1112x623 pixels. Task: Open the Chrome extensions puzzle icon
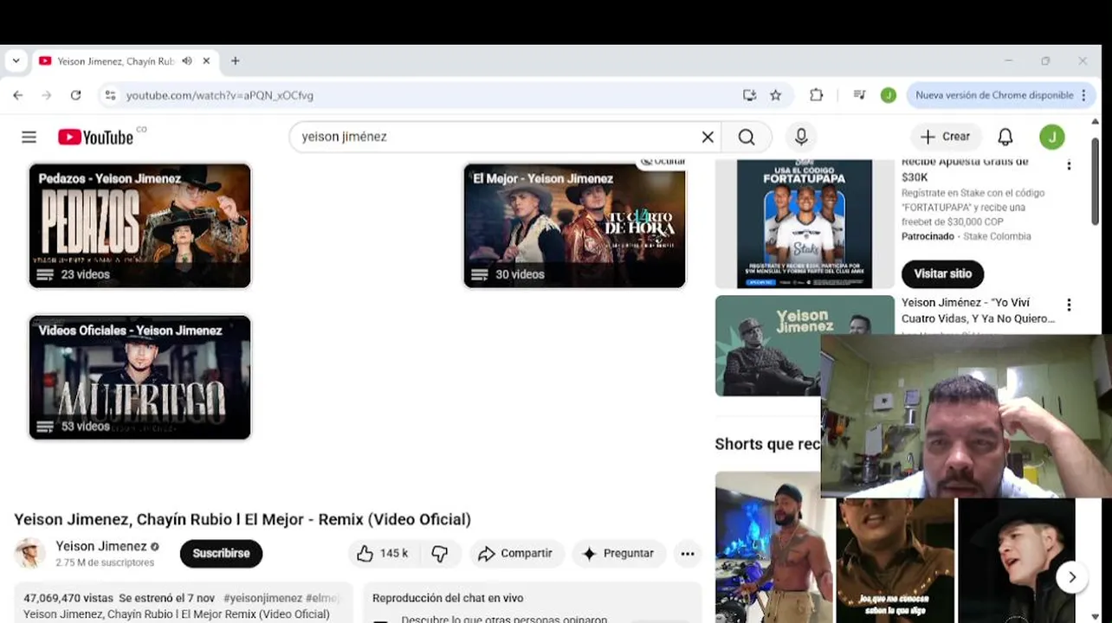816,95
